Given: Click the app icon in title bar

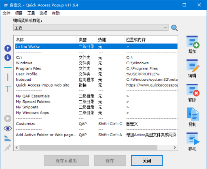Looking at the screenshot, I should click(6, 5).
